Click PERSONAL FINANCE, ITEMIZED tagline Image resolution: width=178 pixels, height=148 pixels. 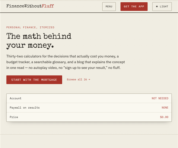[30, 28]
